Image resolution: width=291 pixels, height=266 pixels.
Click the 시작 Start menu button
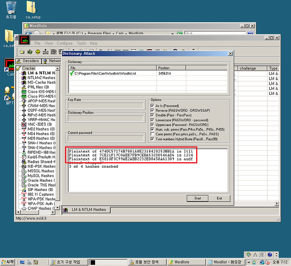tap(8, 262)
